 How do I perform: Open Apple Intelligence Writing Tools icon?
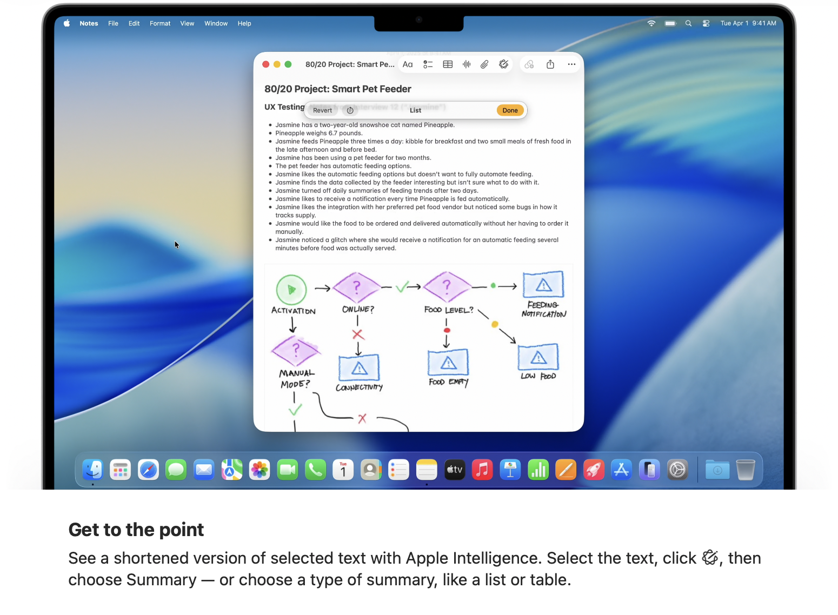(503, 64)
